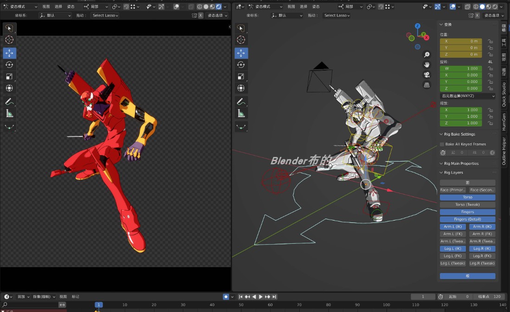510x312 pixels.
Task: Choose the Transform tool in right viewport
Action: (241, 88)
